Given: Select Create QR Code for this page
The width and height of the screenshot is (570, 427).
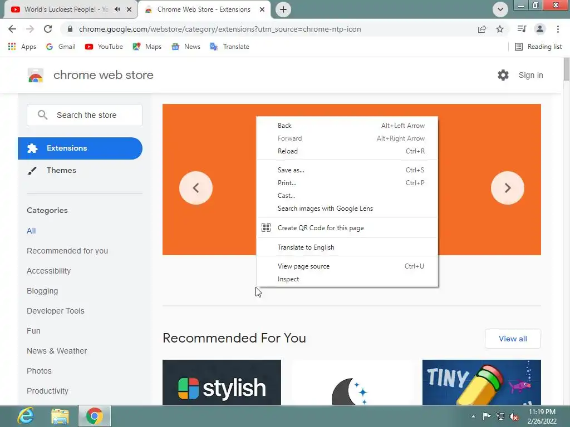Looking at the screenshot, I should [x=347, y=227].
